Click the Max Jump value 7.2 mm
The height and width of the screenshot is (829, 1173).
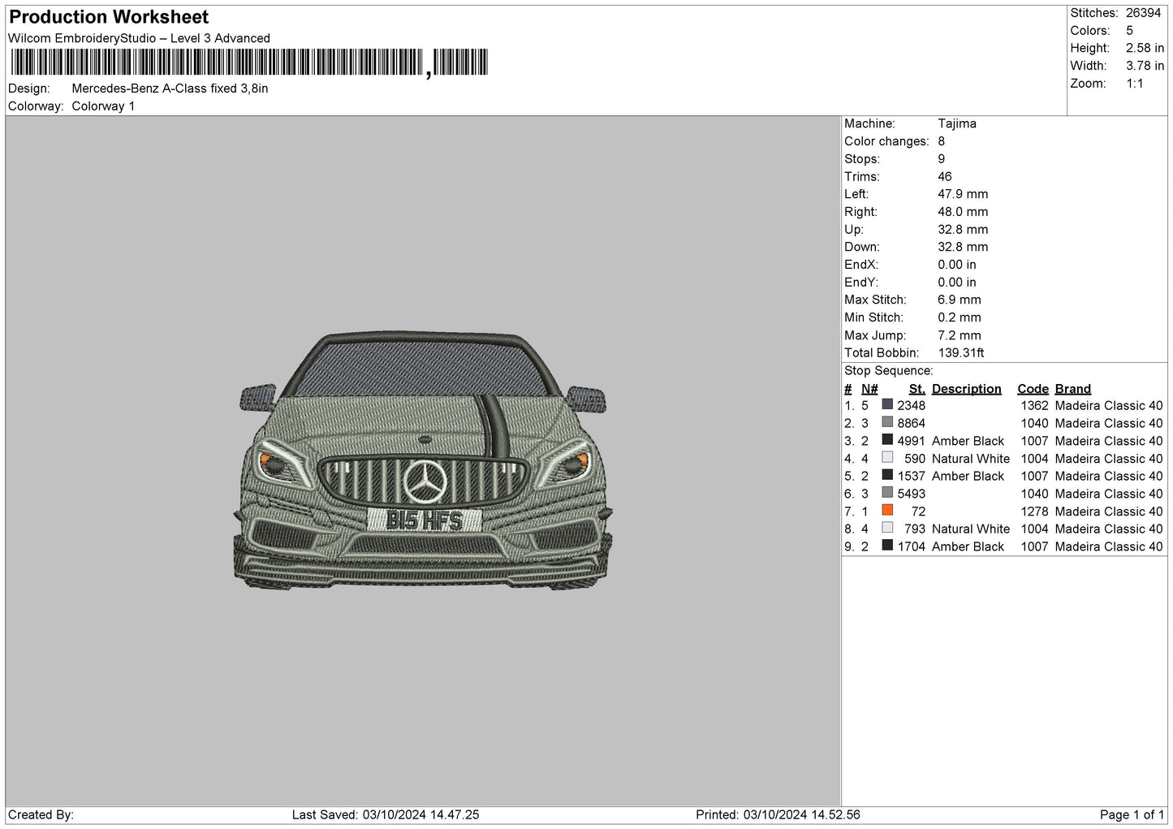pos(960,335)
